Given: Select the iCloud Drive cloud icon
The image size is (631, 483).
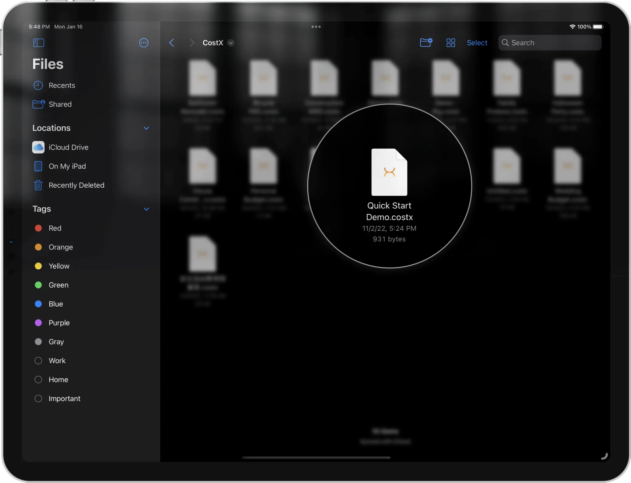Looking at the screenshot, I should (x=38, y=147).
